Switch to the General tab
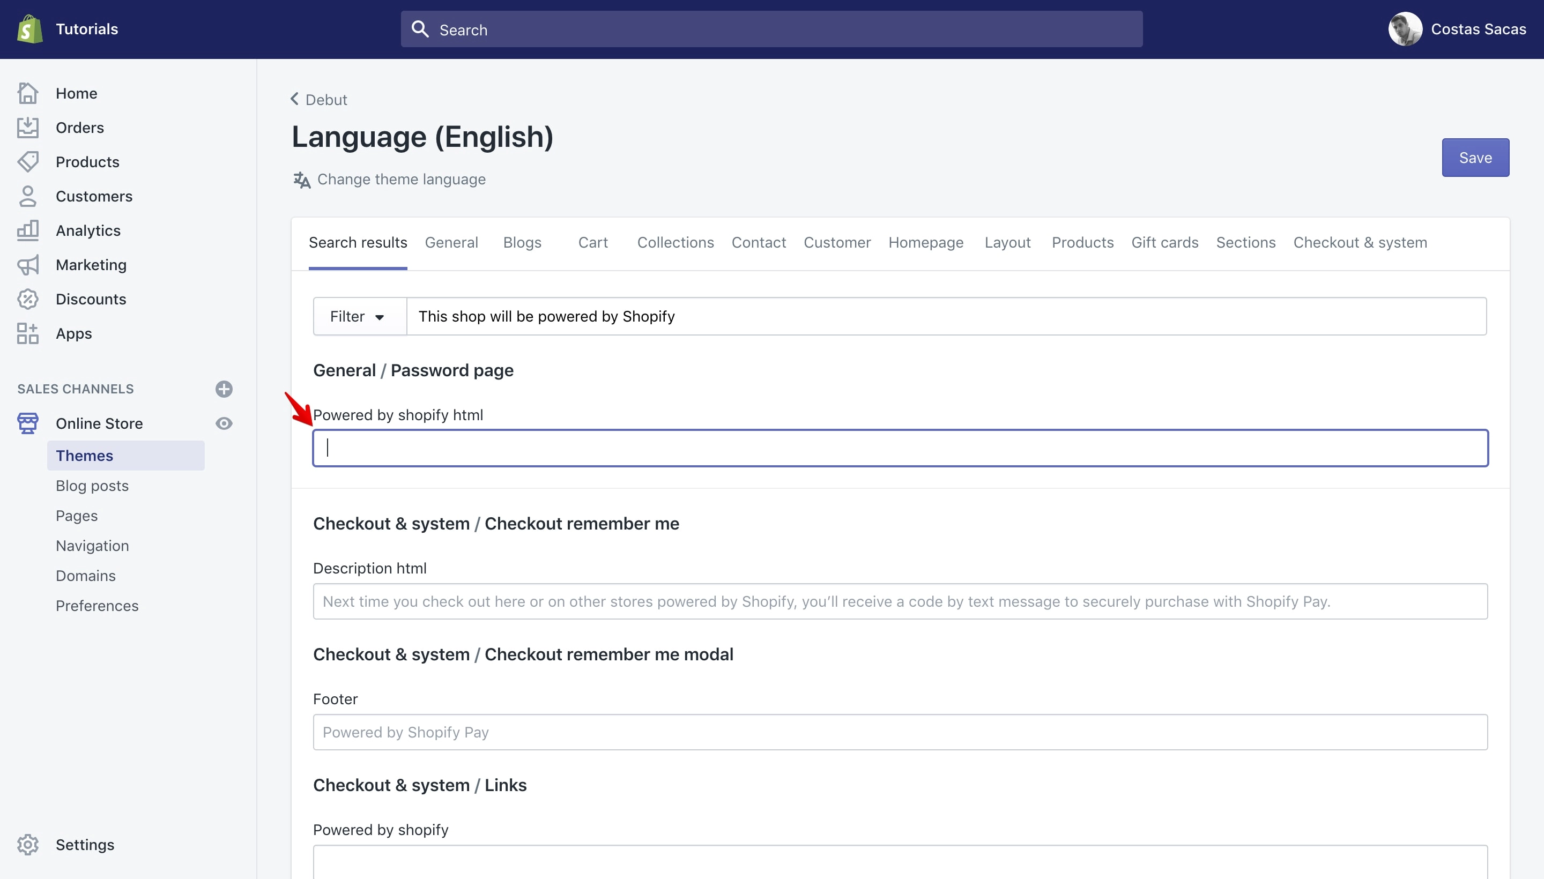This screenshot has width=1544, height=879. (451, 242)
